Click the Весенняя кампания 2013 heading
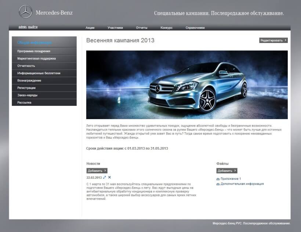The height and width of the screenshot is (232, 301). (x=120, y=40)
